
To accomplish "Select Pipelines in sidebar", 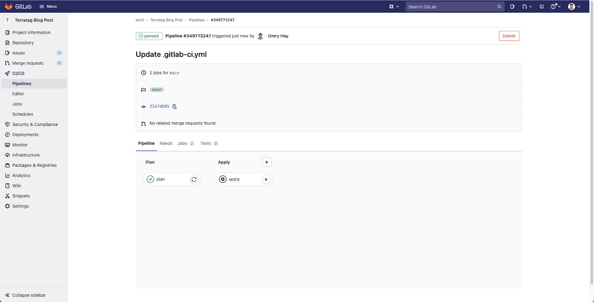I will [34, 84].
